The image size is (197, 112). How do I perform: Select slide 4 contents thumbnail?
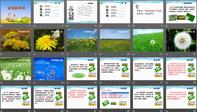(x=115, y=12)
